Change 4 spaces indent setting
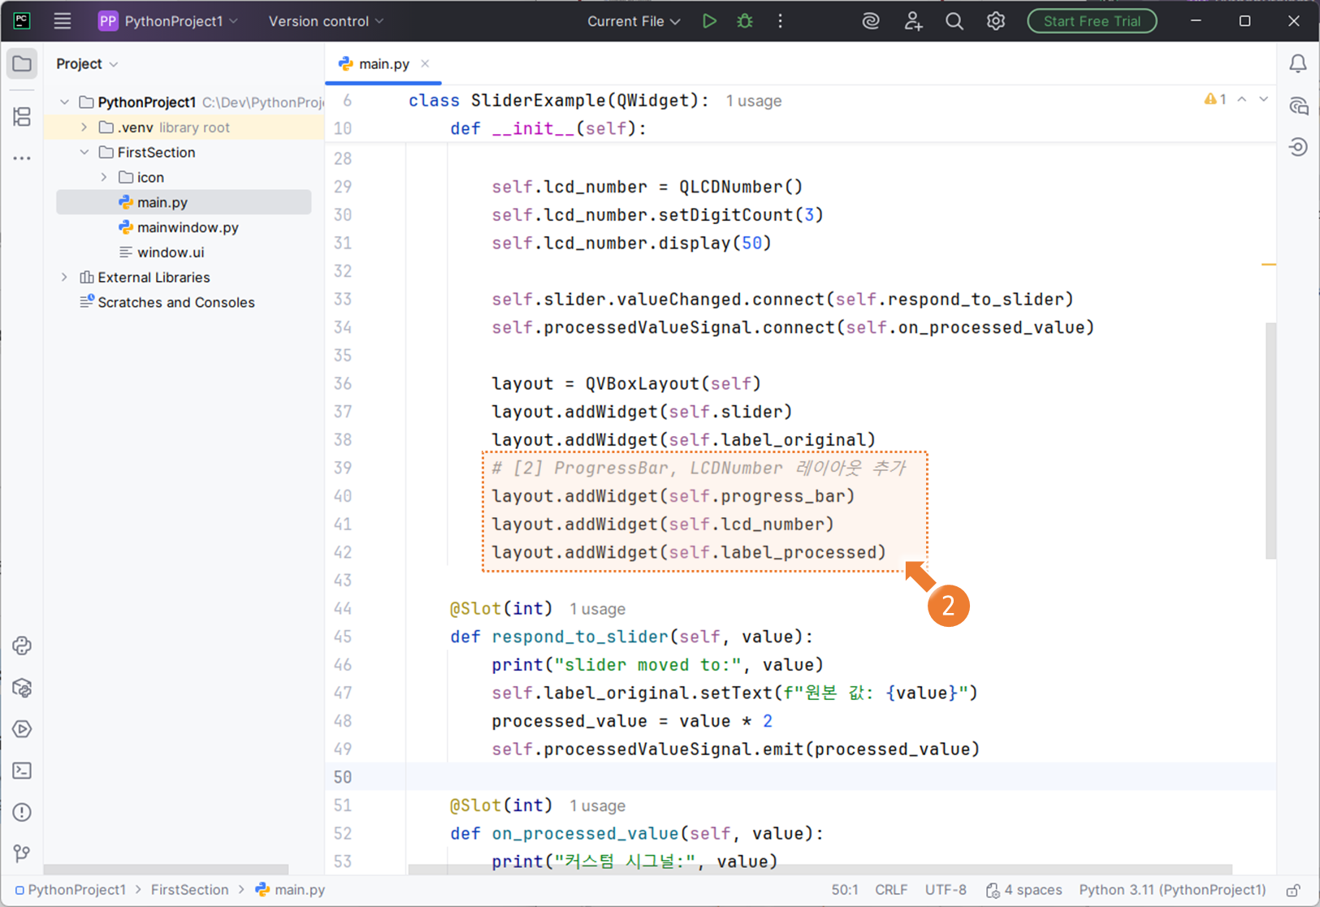1320x907 pixels. tap(1024, 890)
